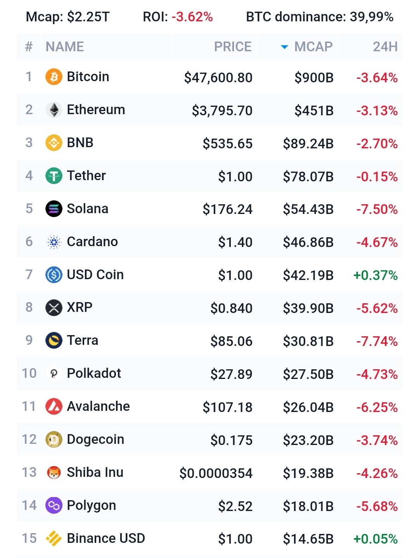Open the Polkadot coin link
This screenshot has width=419, height=558.
tap(94, 374)
